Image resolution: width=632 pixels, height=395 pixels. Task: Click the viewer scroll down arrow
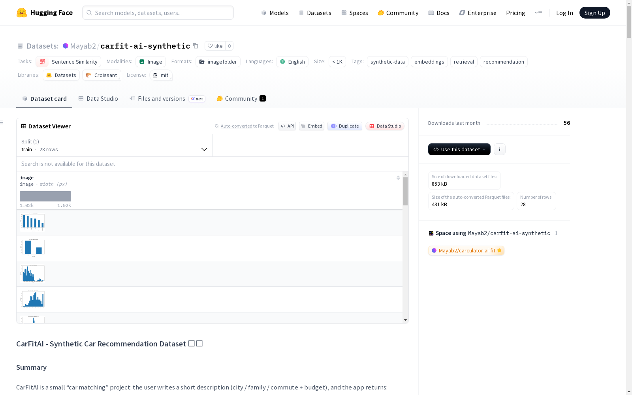[x=405, y=320]
